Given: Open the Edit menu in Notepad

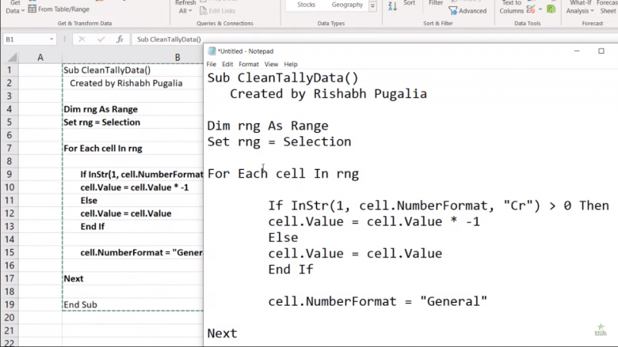Looking at the screenshot, I should 227,64.
